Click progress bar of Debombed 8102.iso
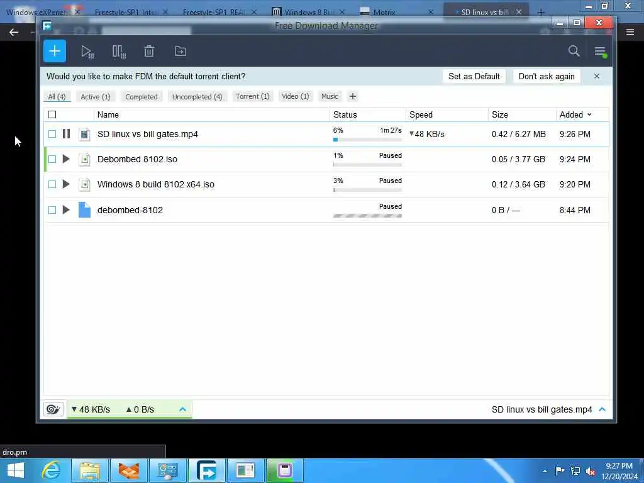This screenshot has height=483, width=644. click(367, 165)
